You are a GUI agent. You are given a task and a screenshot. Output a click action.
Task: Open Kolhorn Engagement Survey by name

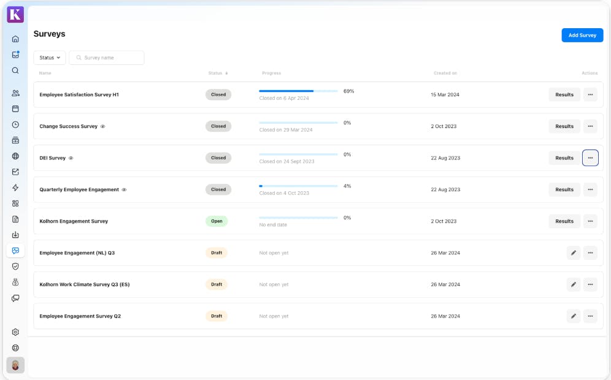tap(74, 221)
